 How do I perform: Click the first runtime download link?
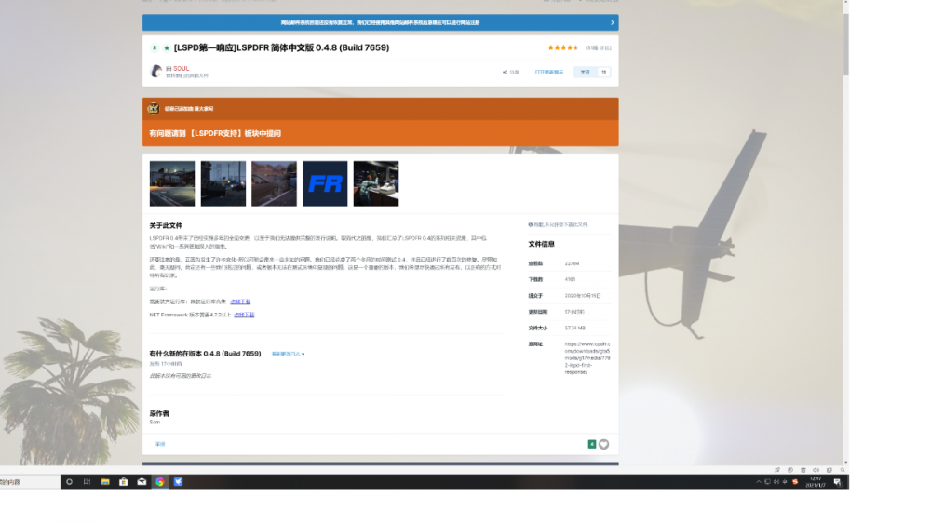240,302
